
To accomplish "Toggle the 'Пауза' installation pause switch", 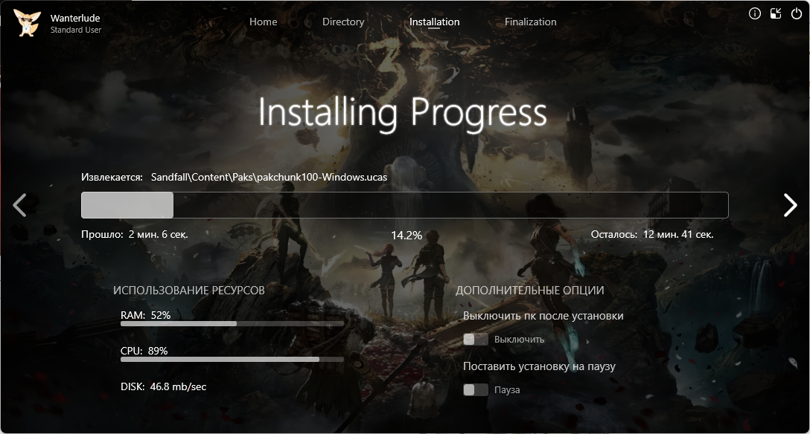I will [476, 390].
